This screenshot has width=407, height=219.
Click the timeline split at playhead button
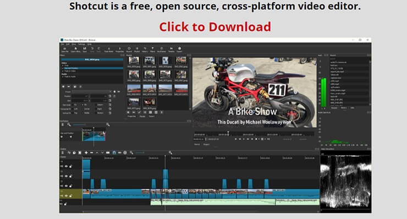108,153
